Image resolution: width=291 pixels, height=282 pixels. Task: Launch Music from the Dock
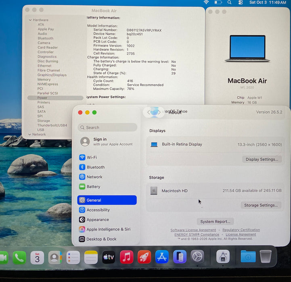(127, 257)
